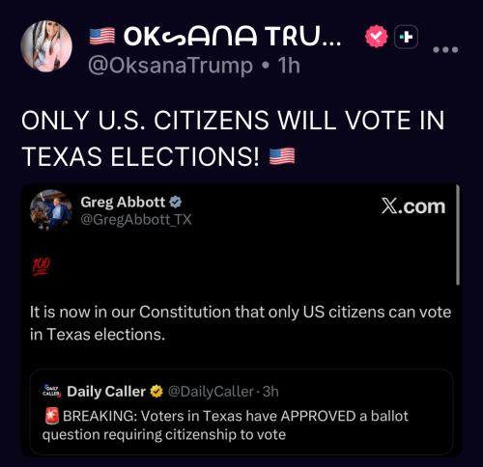Image resolution: width=483 pixels, height=467 pixels.
Task: Click the plus follow icon
Action: (x=407, y=37)
